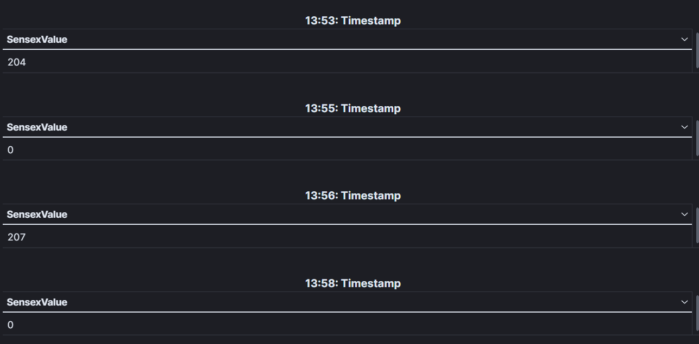This screenshot has width=699, height=344.
Task: Open column menu chevron in 13:53 panel
Action: point(684,40)
